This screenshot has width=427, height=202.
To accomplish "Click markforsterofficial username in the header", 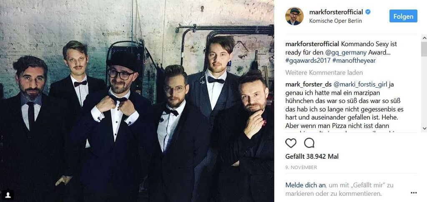I will click(x=336, y=12).
